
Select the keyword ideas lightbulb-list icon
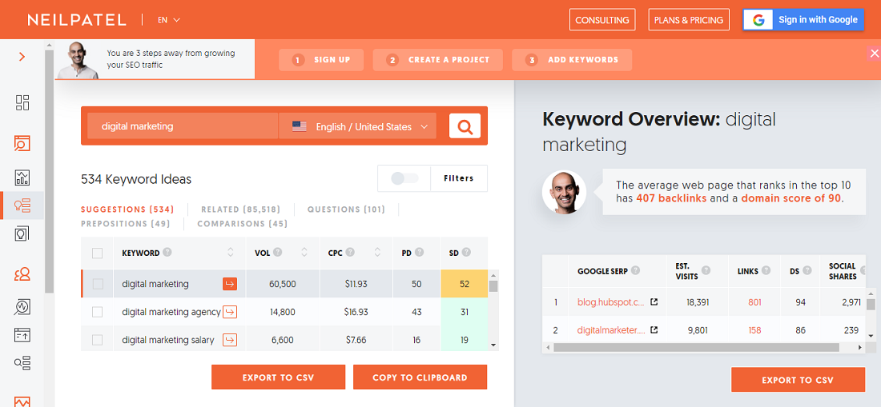tap(22, 205)
